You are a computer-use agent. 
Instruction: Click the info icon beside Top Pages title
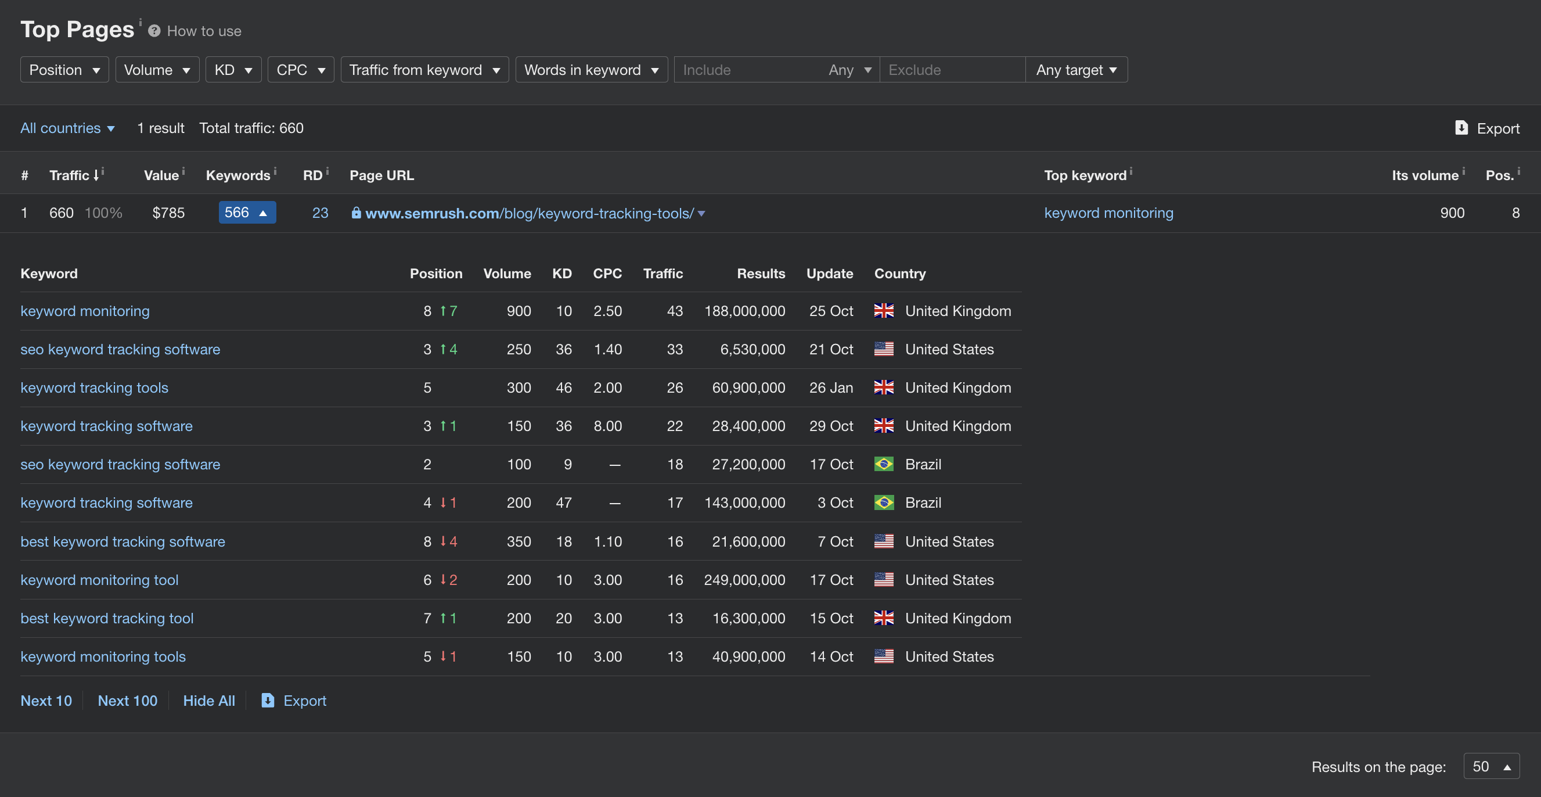click(141, 21)
